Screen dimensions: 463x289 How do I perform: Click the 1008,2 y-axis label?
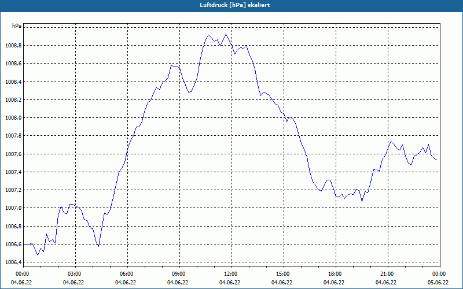point(13,99)
